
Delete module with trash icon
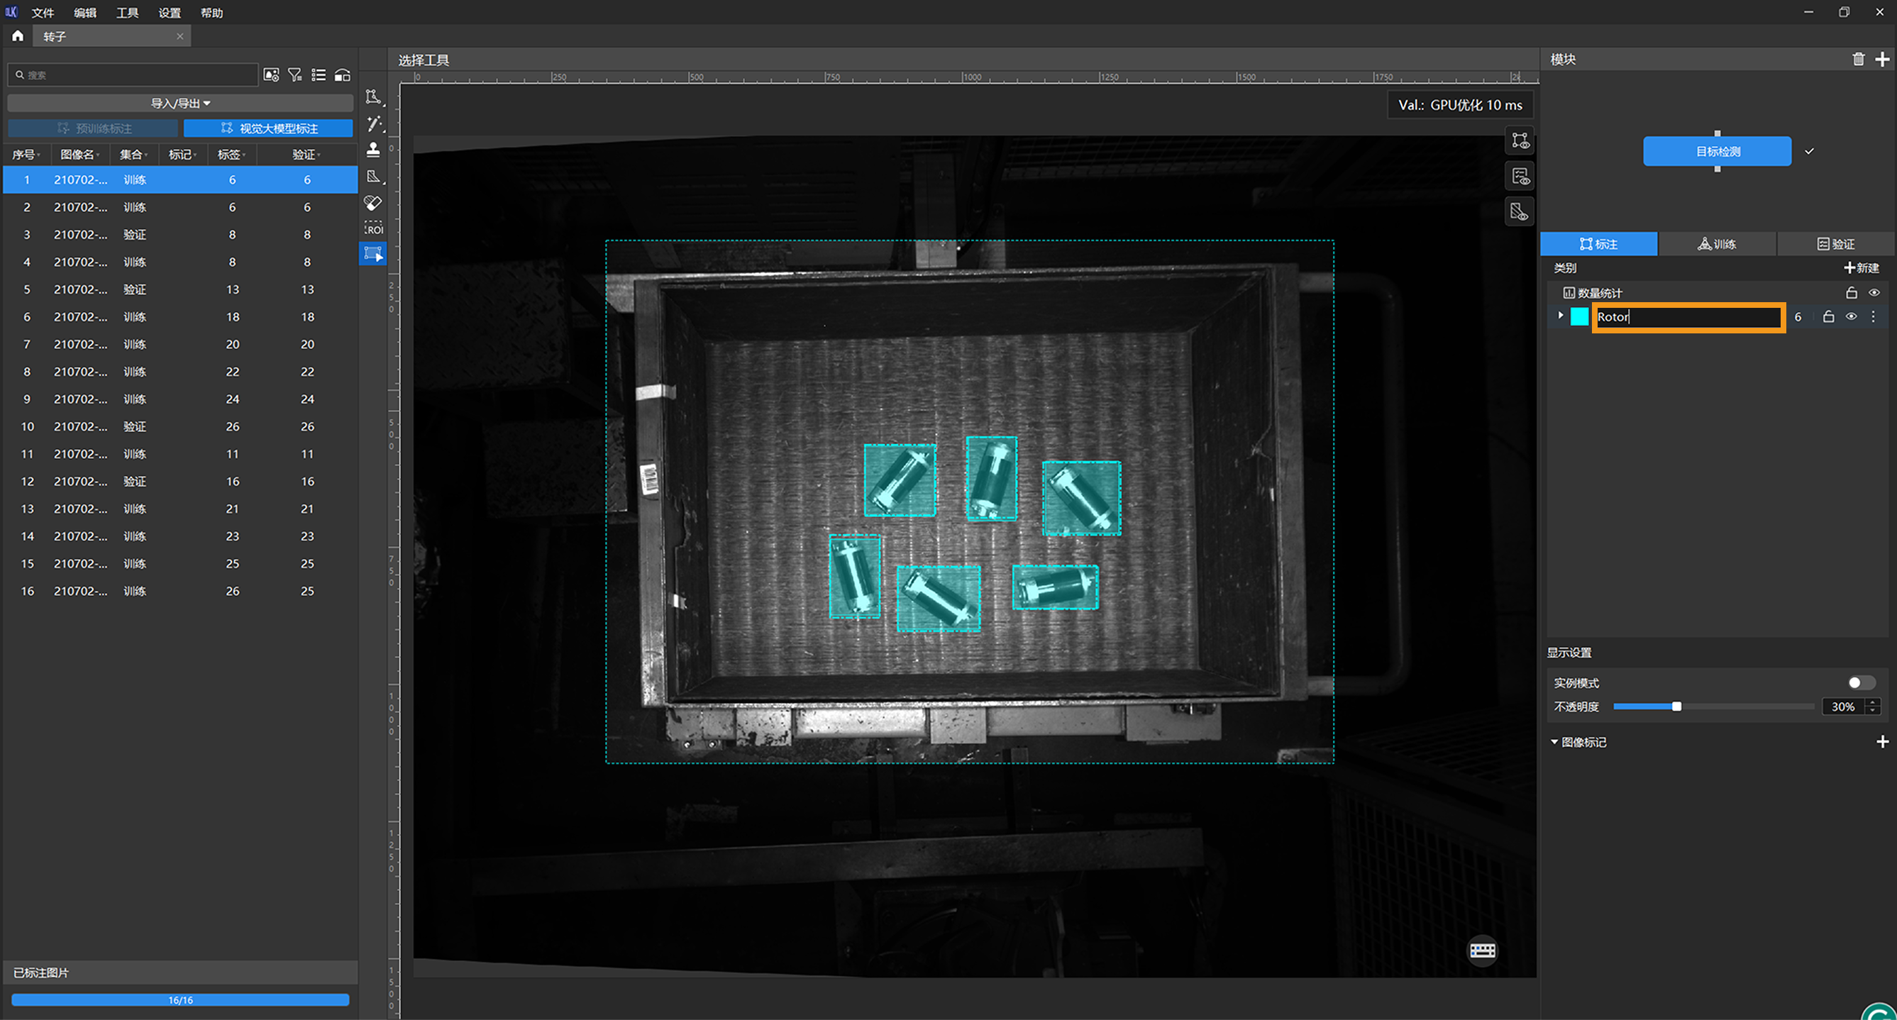tap(1858, 60)
